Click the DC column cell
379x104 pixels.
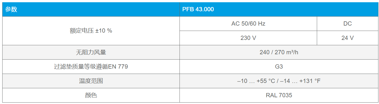coord(347,24)
